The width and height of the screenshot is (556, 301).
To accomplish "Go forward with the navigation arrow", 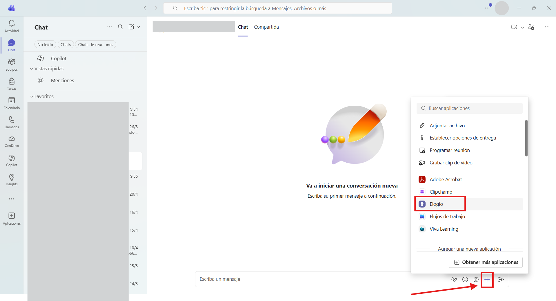I will pyautogui.click(x=156, y=8).
